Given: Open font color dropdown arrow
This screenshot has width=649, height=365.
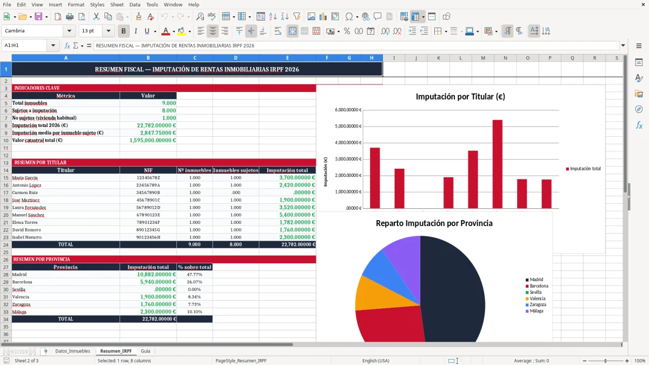Looking at the screenshot, I should coord(174,31).
